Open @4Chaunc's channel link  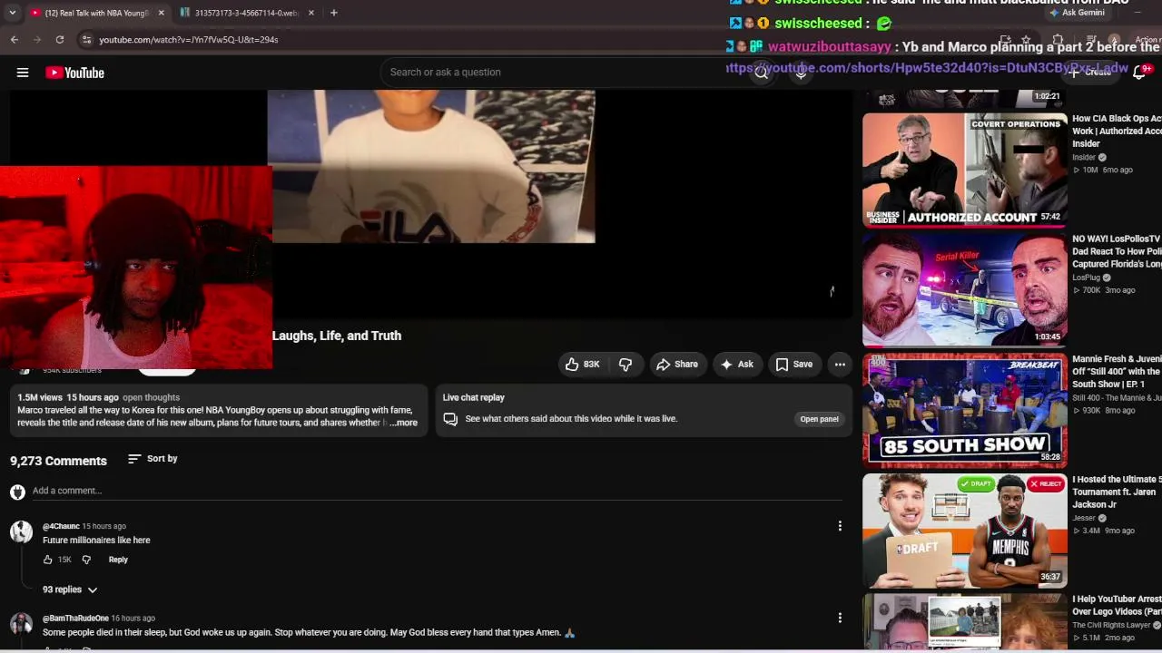point(61,526)
